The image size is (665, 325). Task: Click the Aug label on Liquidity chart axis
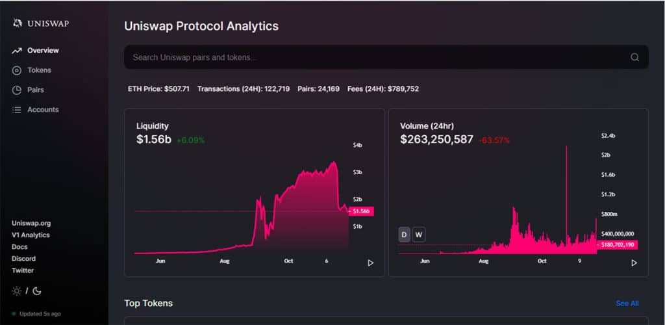[224, 261]
